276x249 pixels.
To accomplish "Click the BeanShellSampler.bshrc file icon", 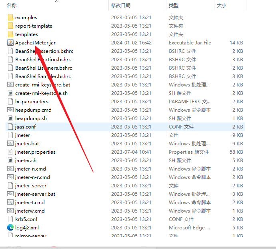I will click(x=10, y=76).
